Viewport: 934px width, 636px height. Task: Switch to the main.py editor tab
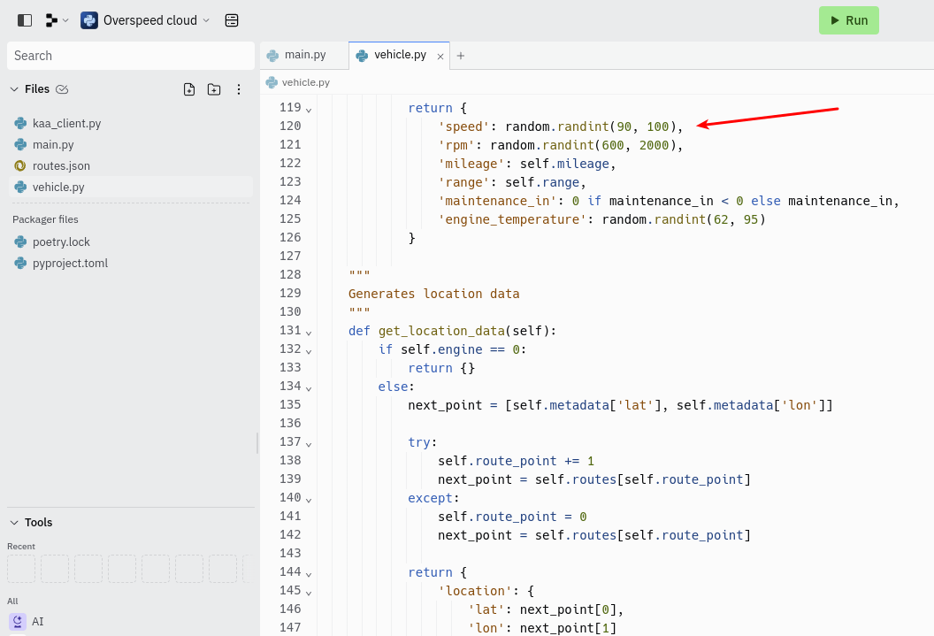tap(304, 55)
